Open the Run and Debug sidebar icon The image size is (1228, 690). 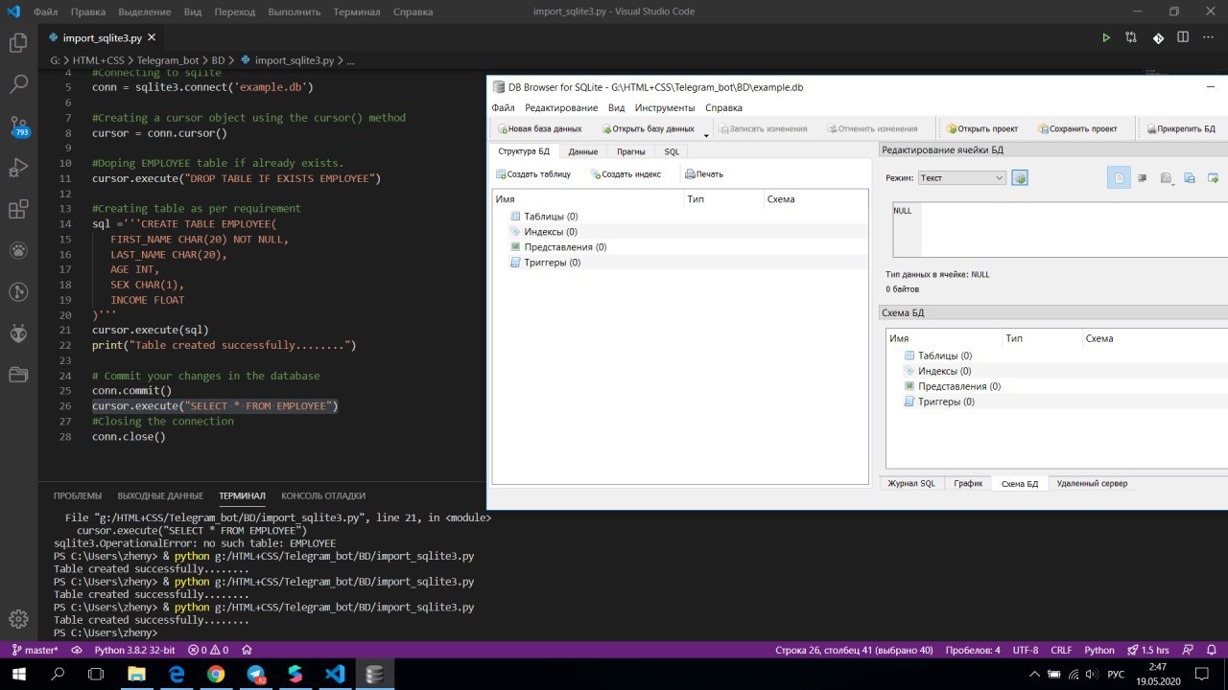(18, 167)
